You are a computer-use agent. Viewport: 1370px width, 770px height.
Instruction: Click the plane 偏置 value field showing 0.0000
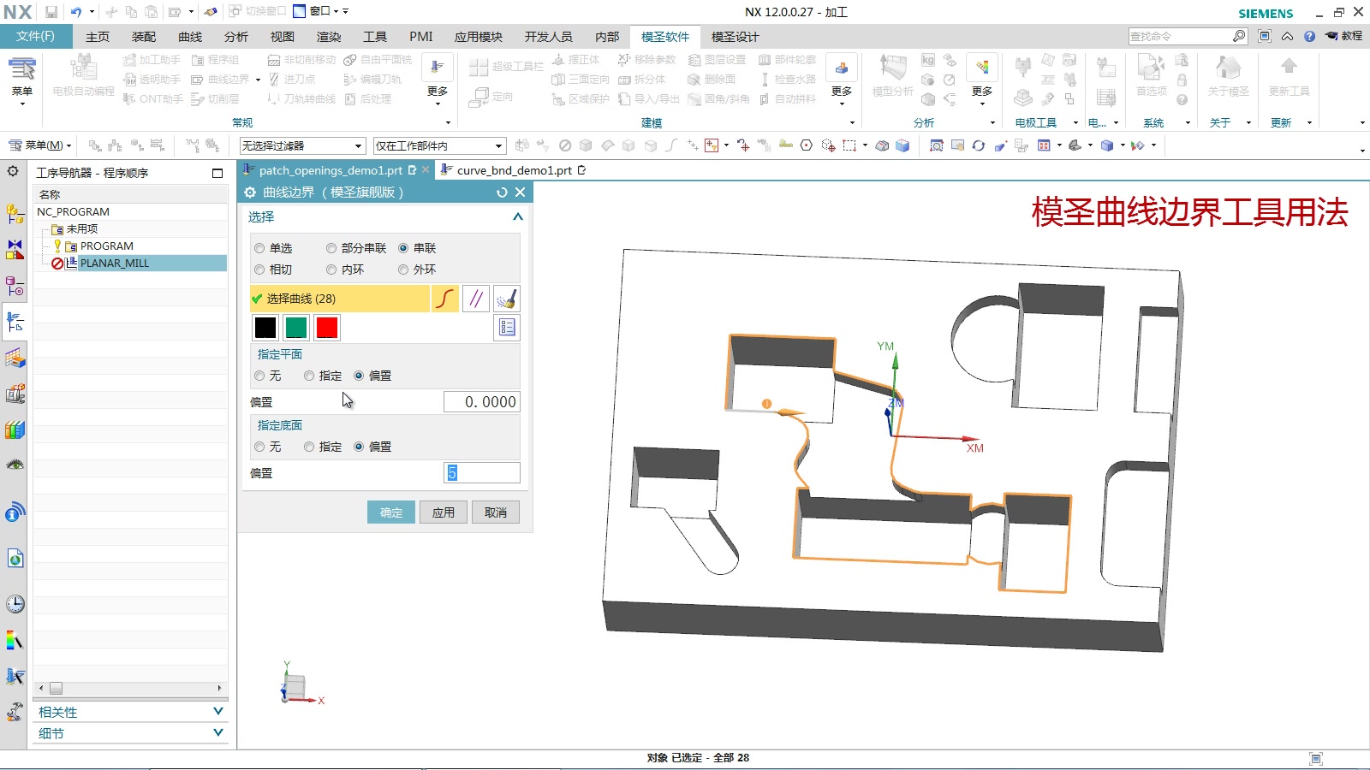coord(482,402)
